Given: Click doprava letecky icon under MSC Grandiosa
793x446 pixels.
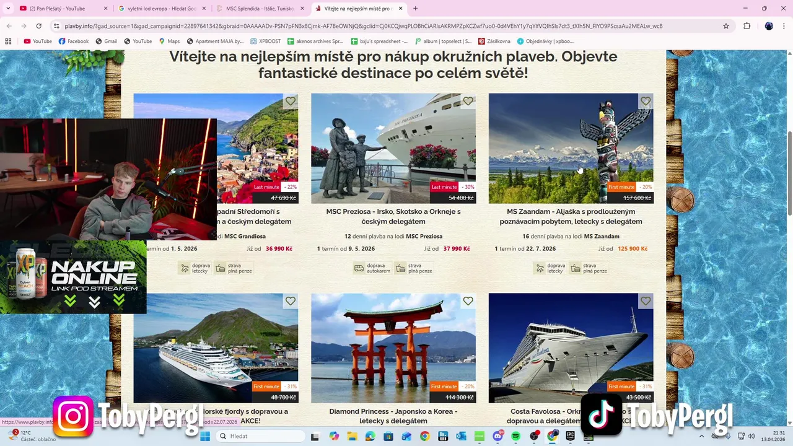Looking at the screenshot, I should (x=185, y=268).
